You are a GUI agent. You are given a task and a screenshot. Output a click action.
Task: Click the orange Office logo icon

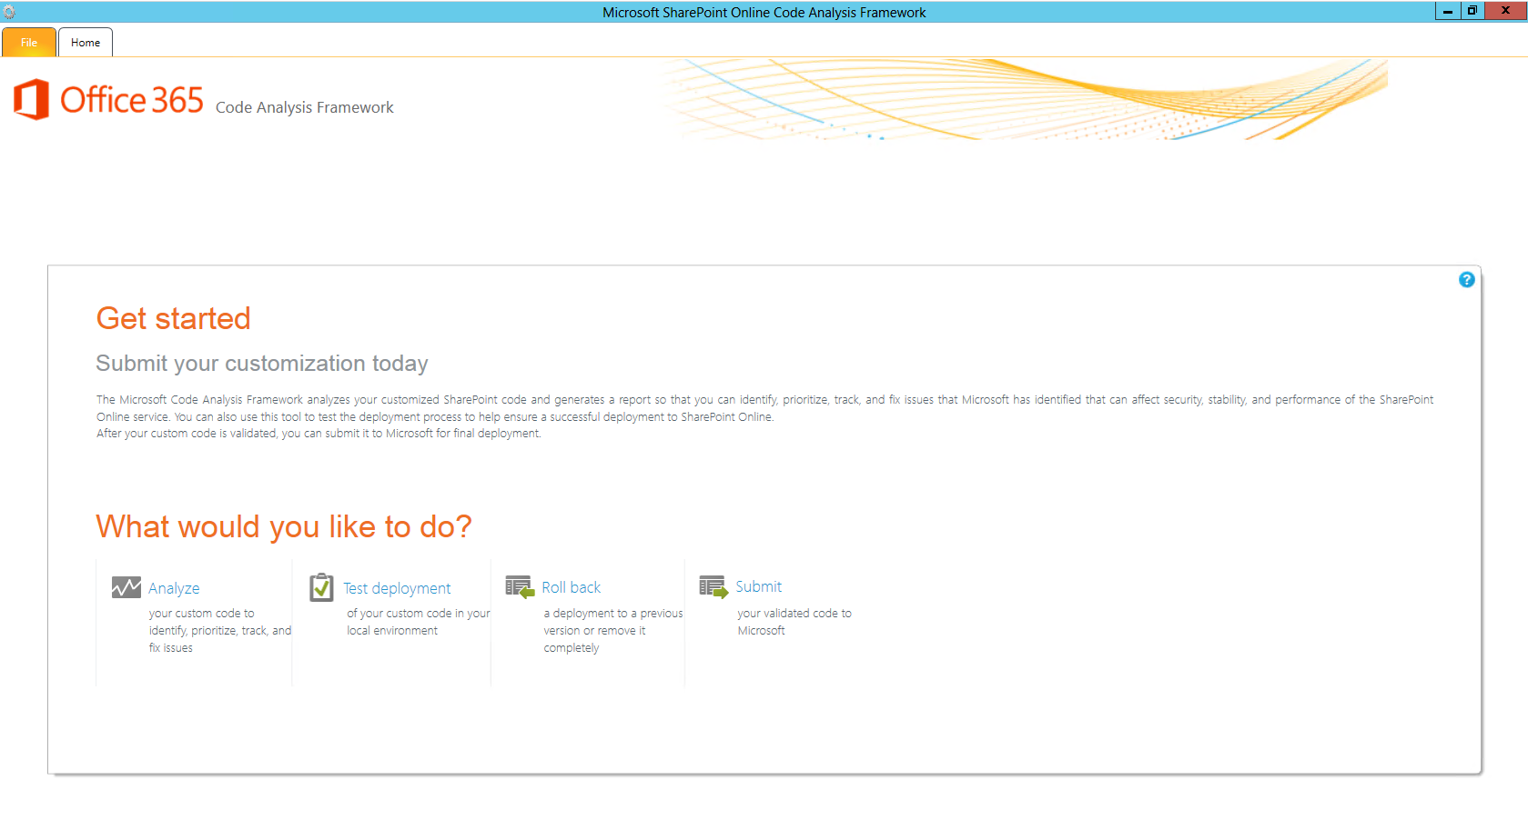32,99
